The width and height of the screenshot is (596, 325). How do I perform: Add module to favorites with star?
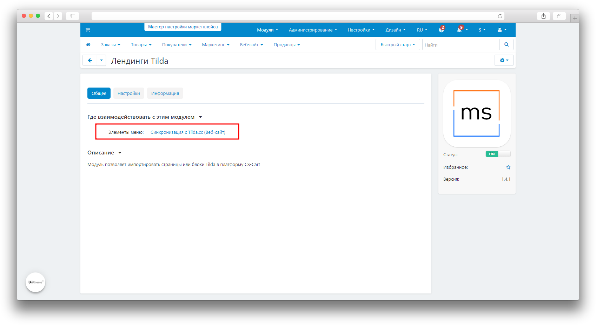(508, 167)
